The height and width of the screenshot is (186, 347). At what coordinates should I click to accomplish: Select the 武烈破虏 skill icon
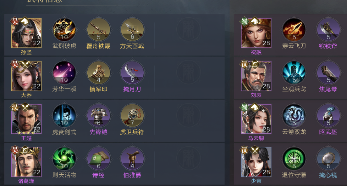64,30
